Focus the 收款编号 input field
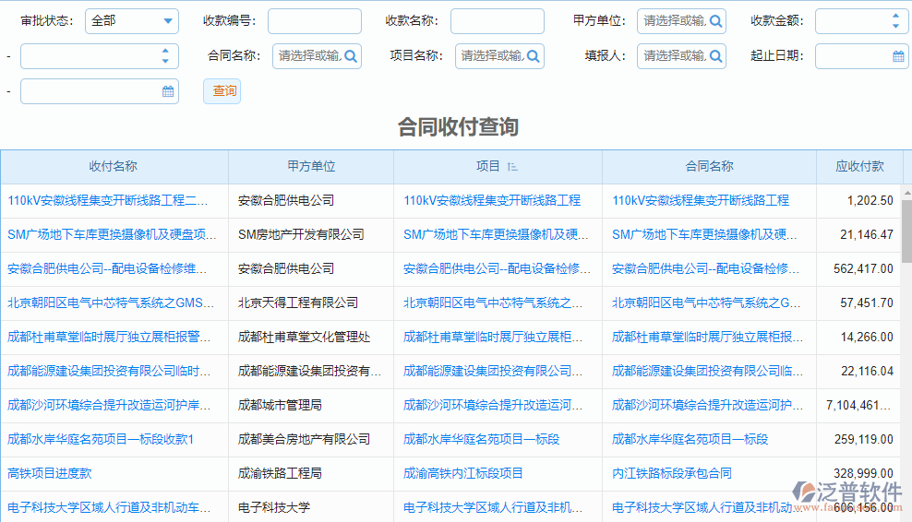912x522 pixels. (x=314, y=21)
